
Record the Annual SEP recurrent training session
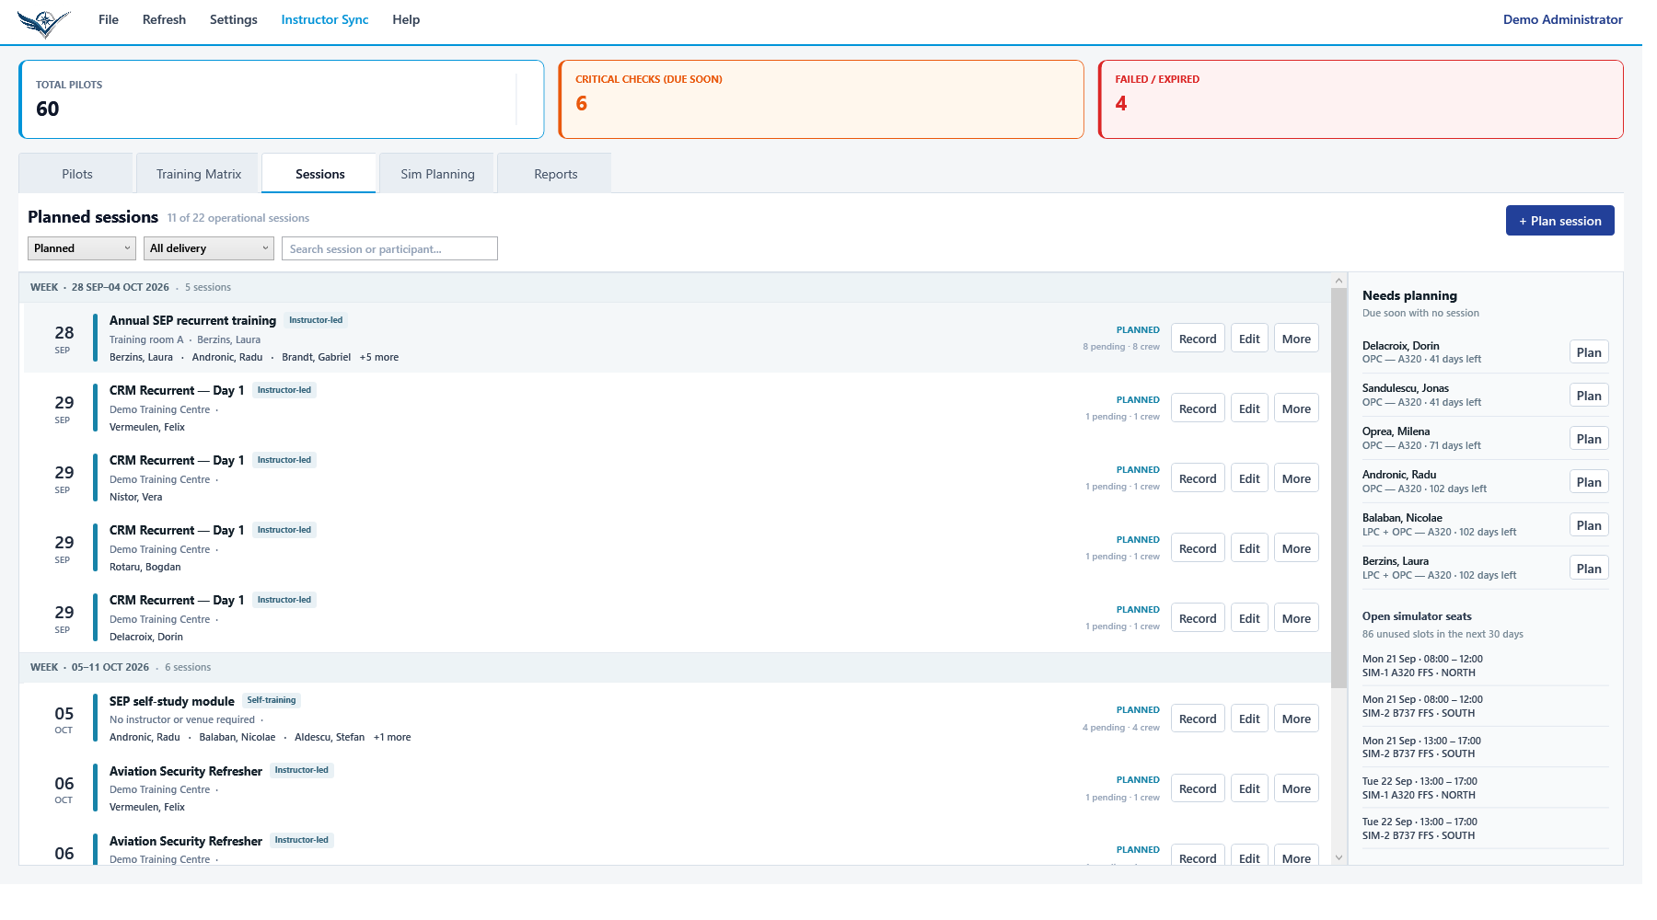coord(1198,339)
